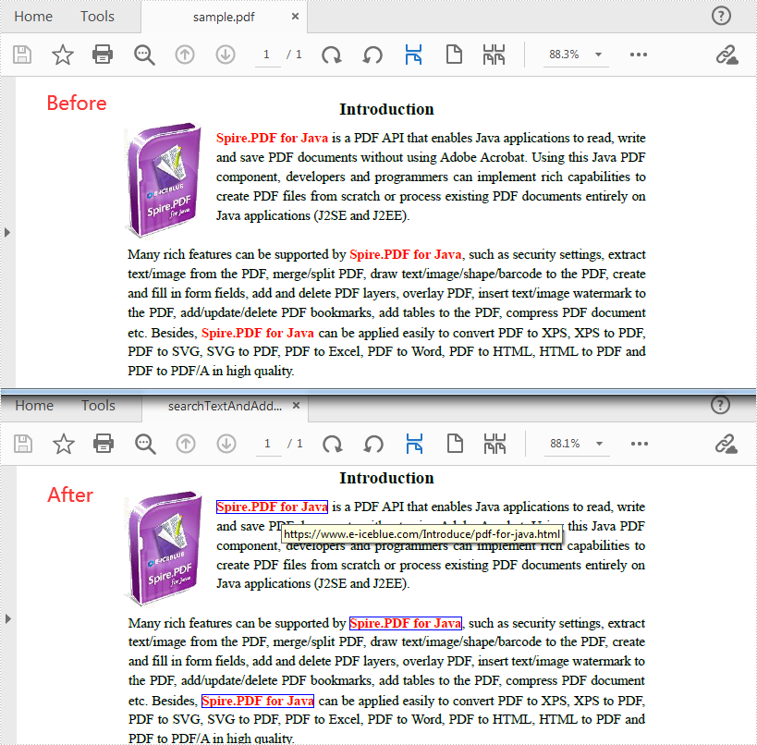Bookmark sample.pdf with the star icon
The height and width of the screenshot is (745, 757).
(x=63, y=55)
